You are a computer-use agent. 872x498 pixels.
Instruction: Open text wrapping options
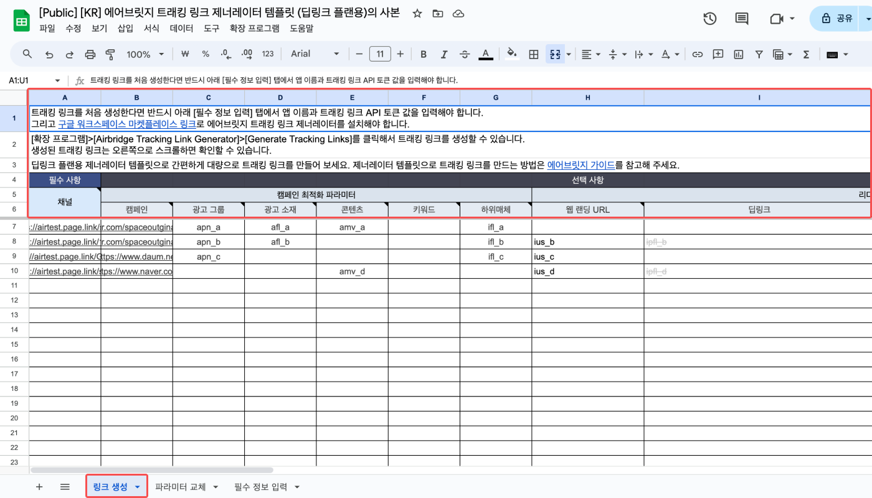(x=643, y=54)
